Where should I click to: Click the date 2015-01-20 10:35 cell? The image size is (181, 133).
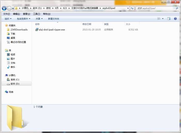click(x=92, y=30)
